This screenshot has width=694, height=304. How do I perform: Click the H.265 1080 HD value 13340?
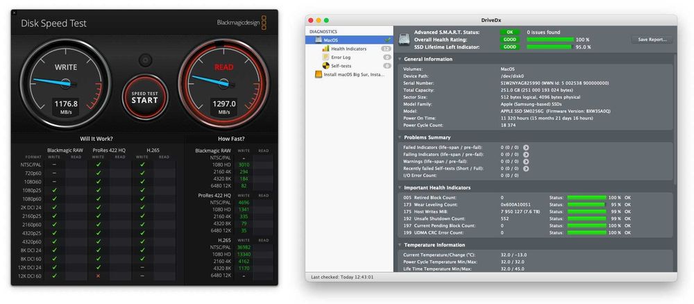[244, 254]
